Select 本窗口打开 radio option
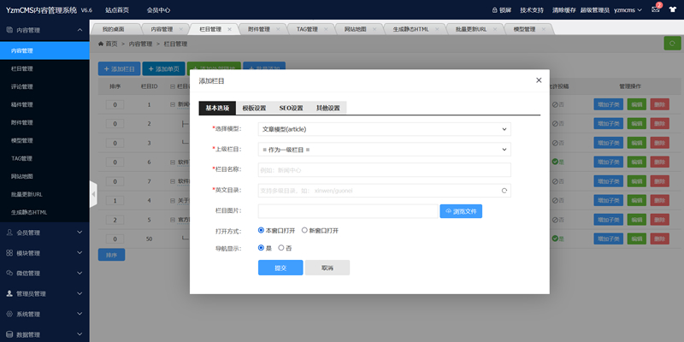Viewport: 684px width, 342px height. click(261, 230)
